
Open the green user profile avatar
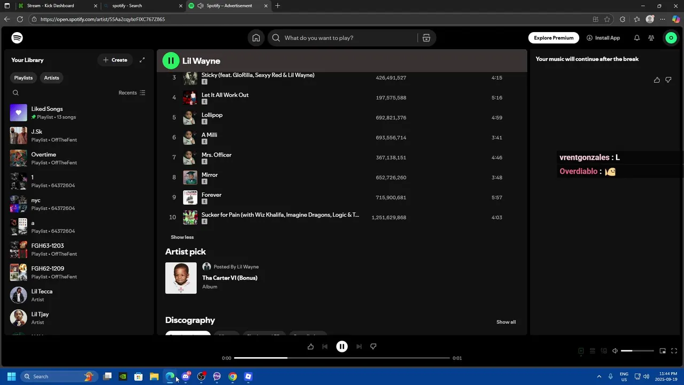671,38
